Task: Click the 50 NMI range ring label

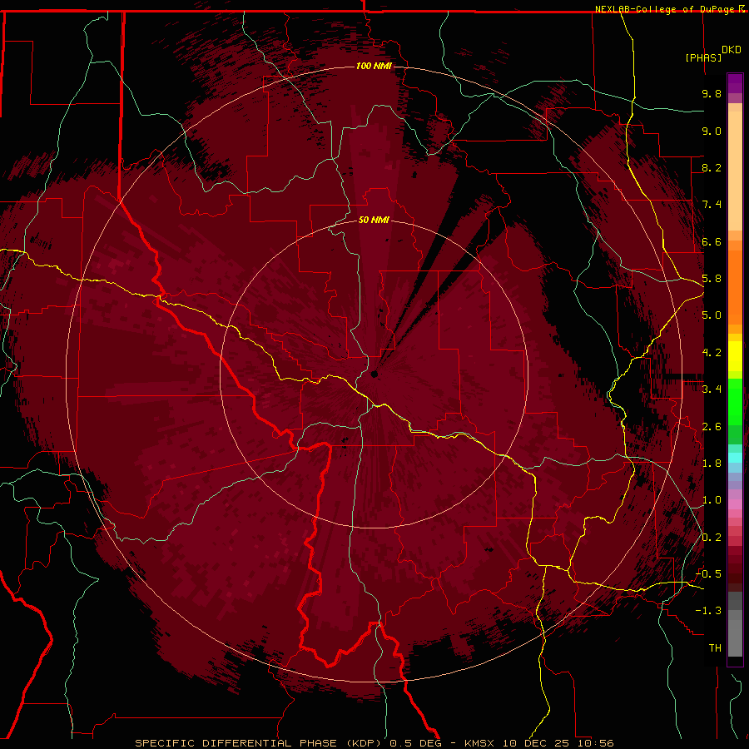Action: pyautogui.click(x=374, y=220)
